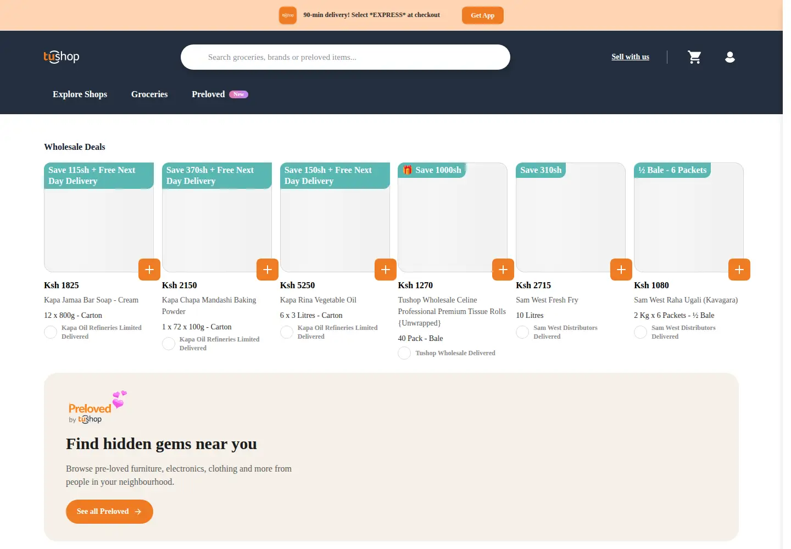The width and height of the screenshot is (791, 549).
Task: Open the Sell with us link
Action: [630, 57]
